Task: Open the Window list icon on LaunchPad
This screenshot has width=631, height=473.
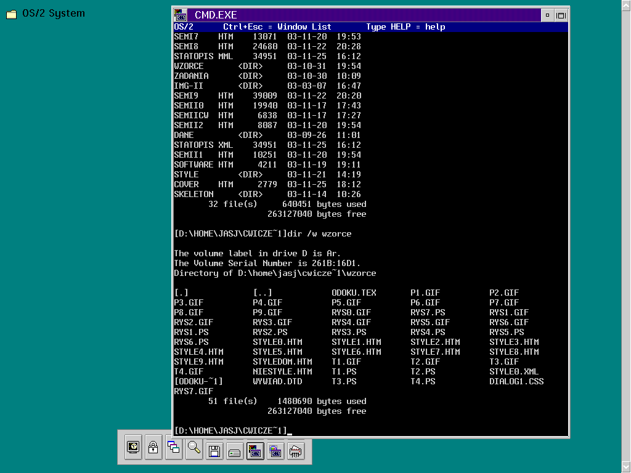Action: pyautogui.click(x=173, y=447)
